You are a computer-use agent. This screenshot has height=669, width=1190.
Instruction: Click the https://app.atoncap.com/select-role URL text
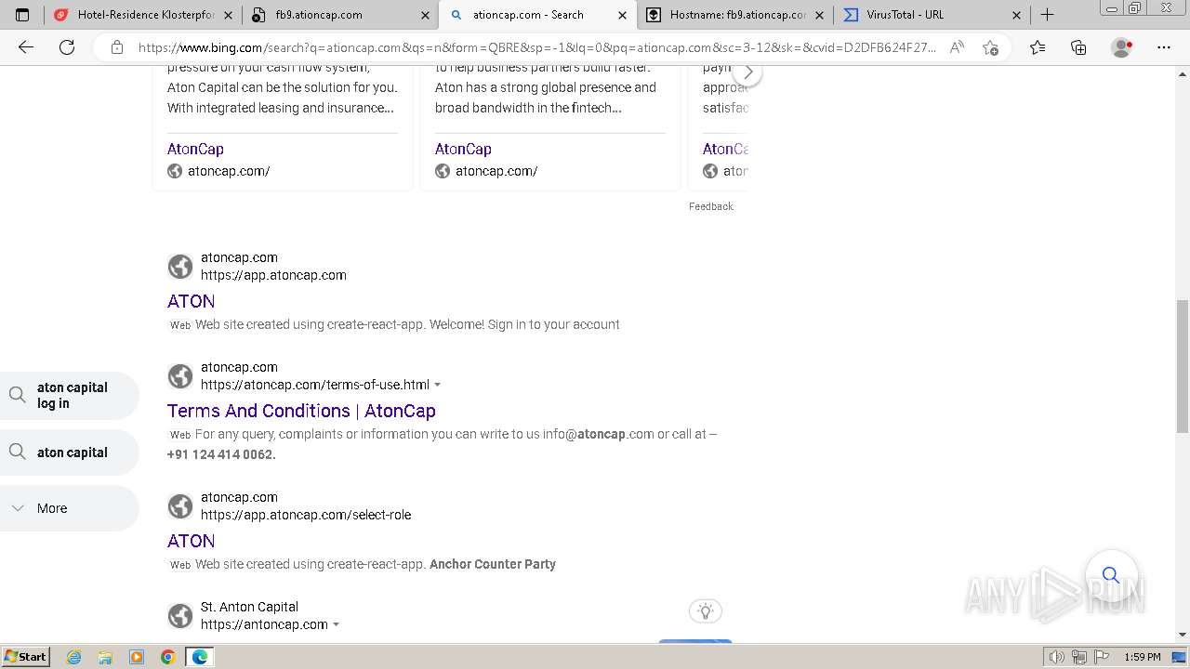tap(306, 515)
